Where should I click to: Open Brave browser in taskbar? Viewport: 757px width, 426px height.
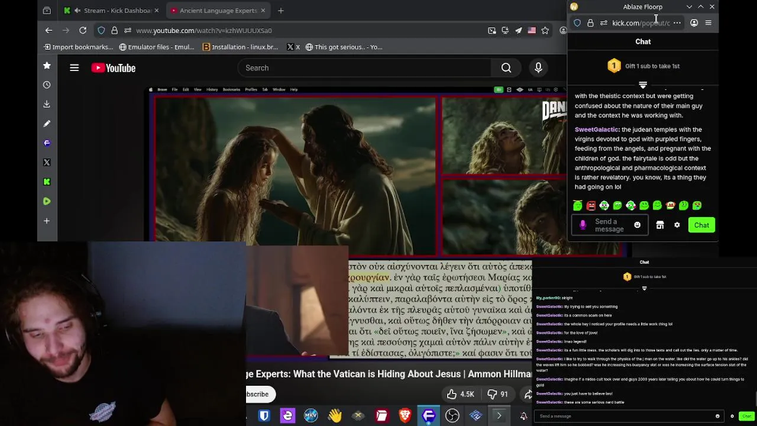pos(405,416)
